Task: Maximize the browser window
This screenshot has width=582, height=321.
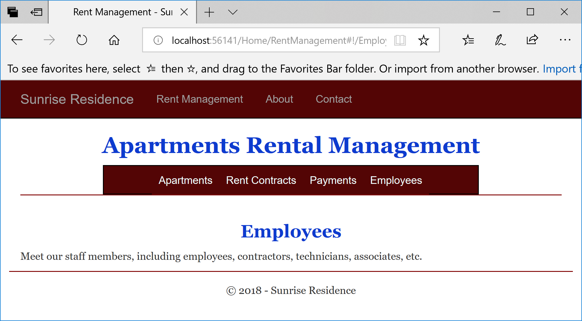Action: (x=530, y=12)
